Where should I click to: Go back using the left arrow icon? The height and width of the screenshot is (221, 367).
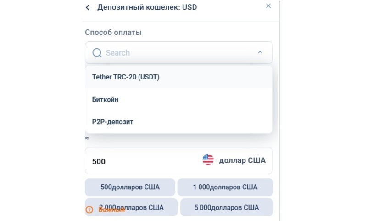coord(88,7)
